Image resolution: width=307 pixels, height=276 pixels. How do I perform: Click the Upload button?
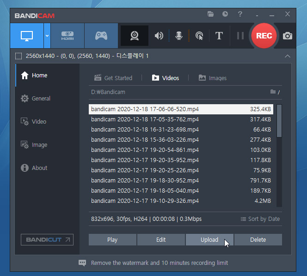coord(209,239)
